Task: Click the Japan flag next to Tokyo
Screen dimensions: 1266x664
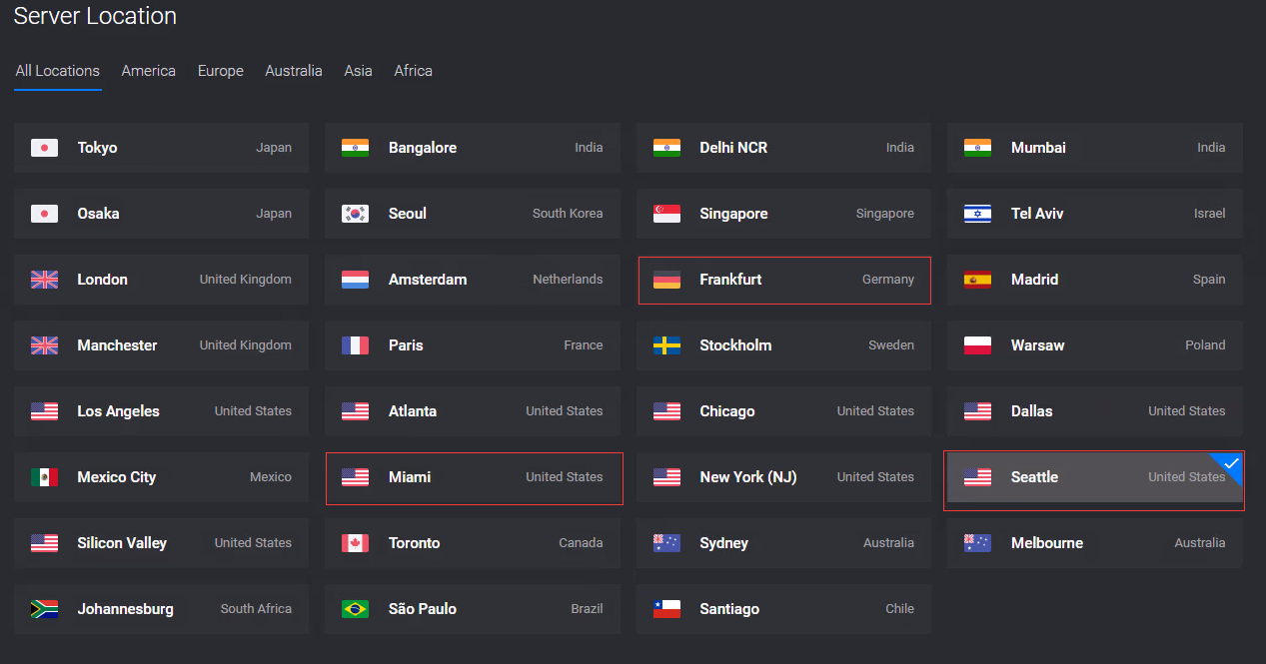Action: coord(44,148)
